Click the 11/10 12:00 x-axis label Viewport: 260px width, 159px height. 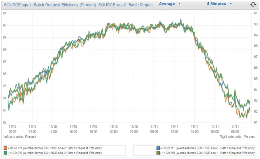click(33, 129)
